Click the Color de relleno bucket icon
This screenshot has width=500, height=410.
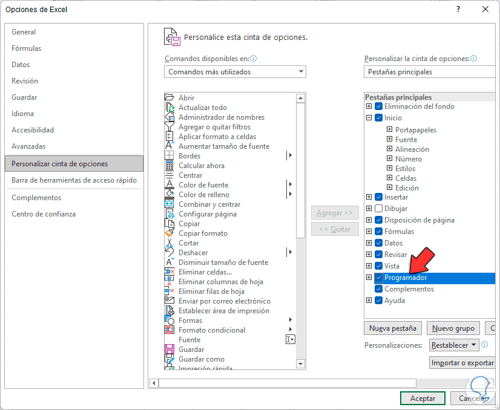[x=169, y=194]
